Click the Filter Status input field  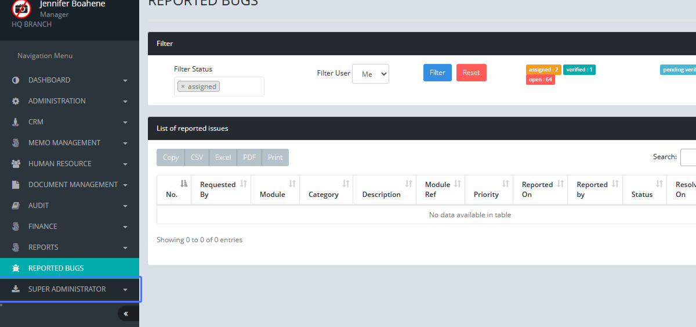241,87
